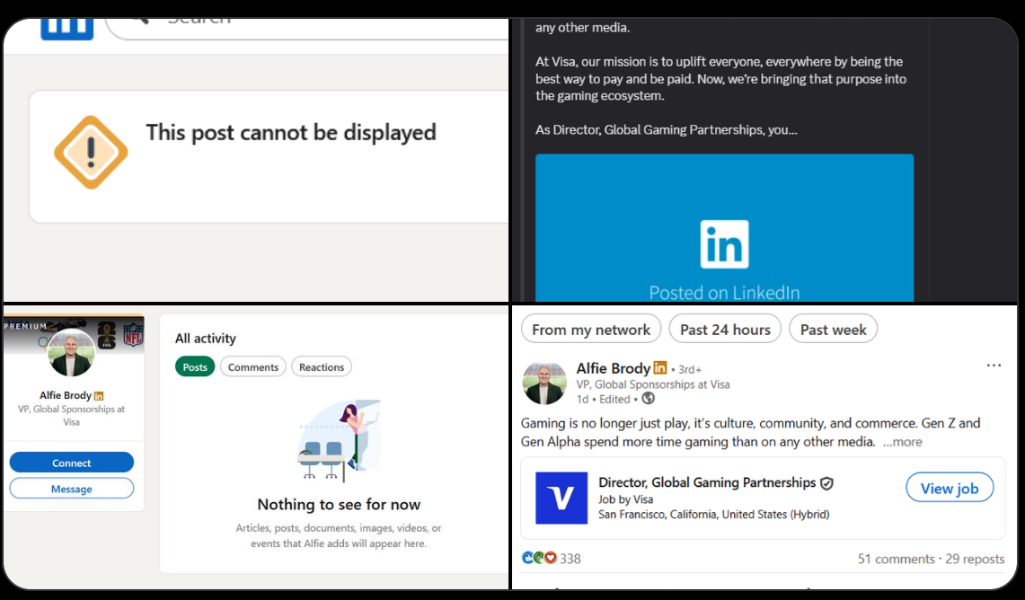Click the globe visibility icon under post author
This screenshot has height=600, width=1025.
pyautogui.click(x=648, y=399)
